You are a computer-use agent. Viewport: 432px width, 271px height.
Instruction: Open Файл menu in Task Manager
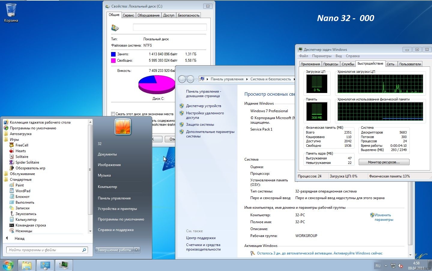pyautogui.click(x=304, y=56)
